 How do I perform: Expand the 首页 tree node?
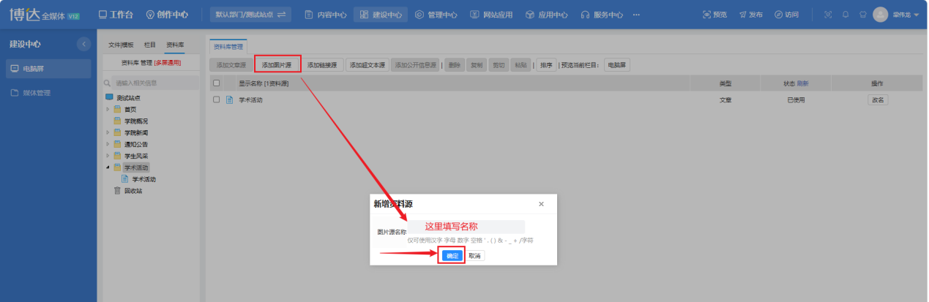[x=108, y=109]
